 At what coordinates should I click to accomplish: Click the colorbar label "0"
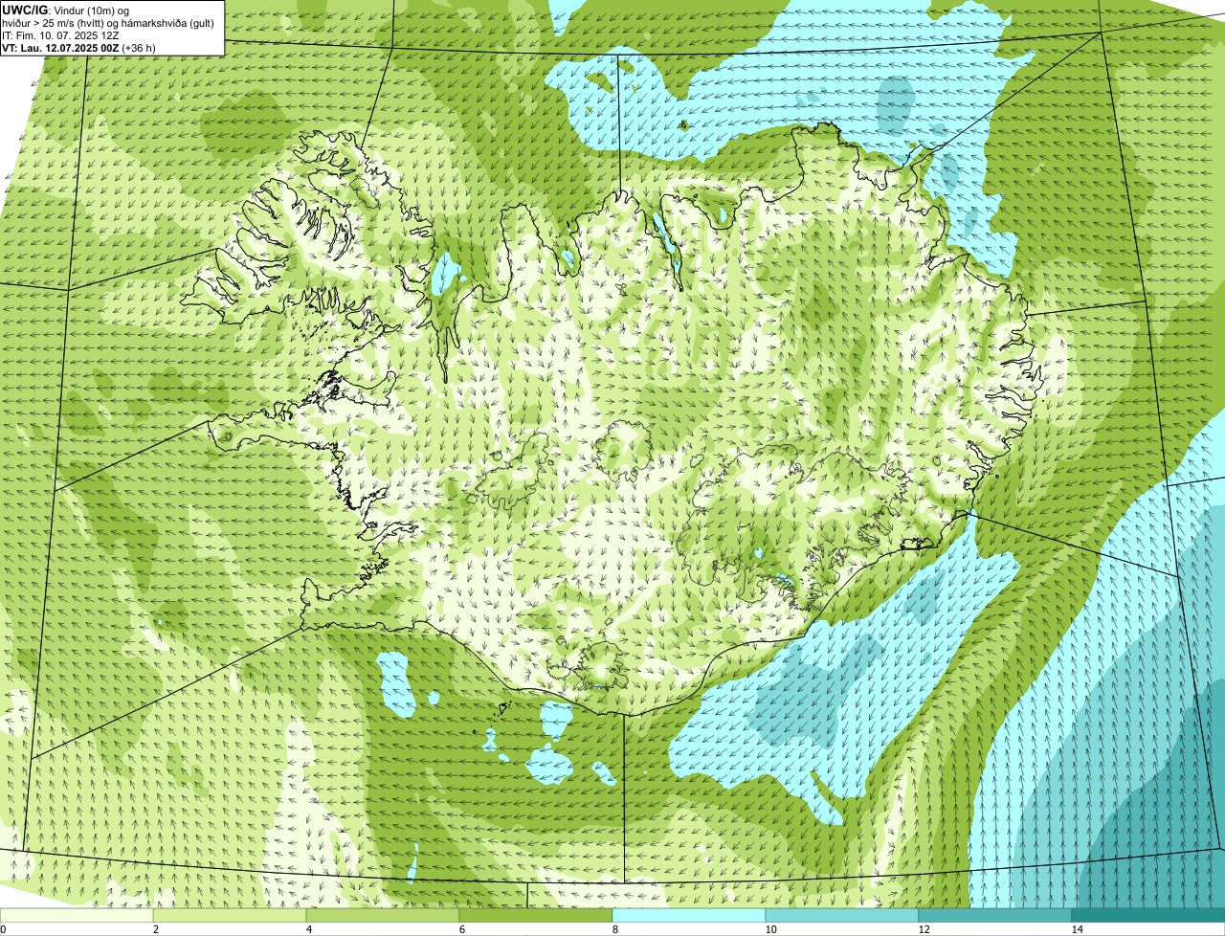(x=4, y=929)
